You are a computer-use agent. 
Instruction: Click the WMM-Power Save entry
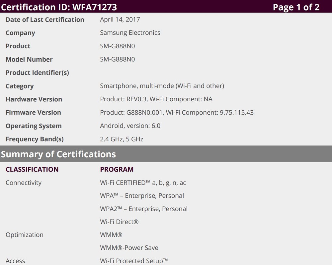click(129, 248)
